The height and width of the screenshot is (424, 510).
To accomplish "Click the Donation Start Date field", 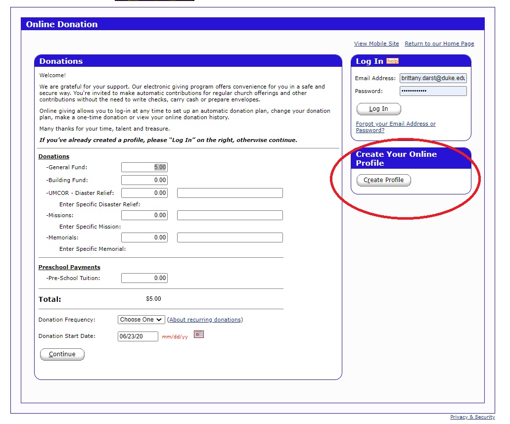I will (x=138, y=336).
